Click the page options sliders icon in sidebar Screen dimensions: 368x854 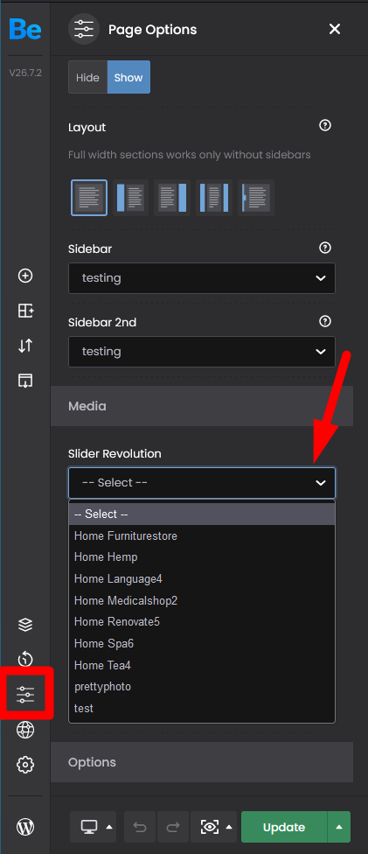click(25, 695)
